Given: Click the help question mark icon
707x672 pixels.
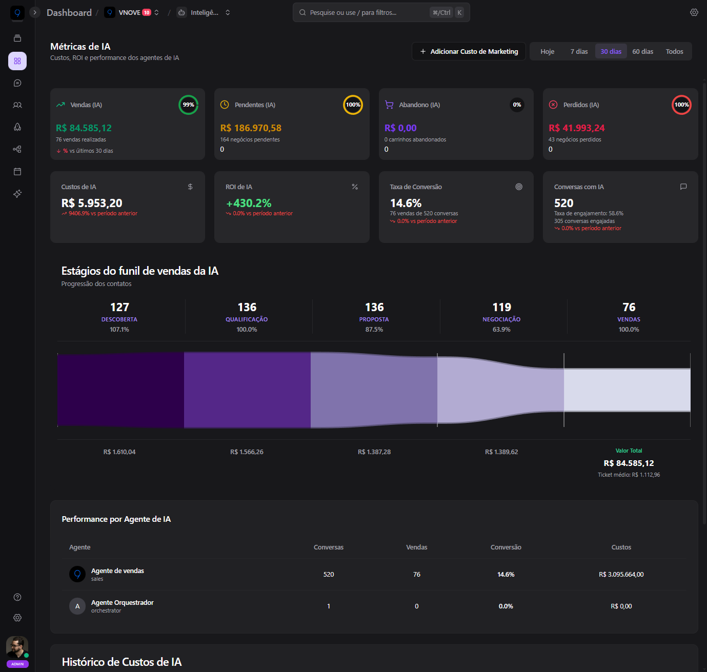Looking at the screenshot, I should pos(17,597).
